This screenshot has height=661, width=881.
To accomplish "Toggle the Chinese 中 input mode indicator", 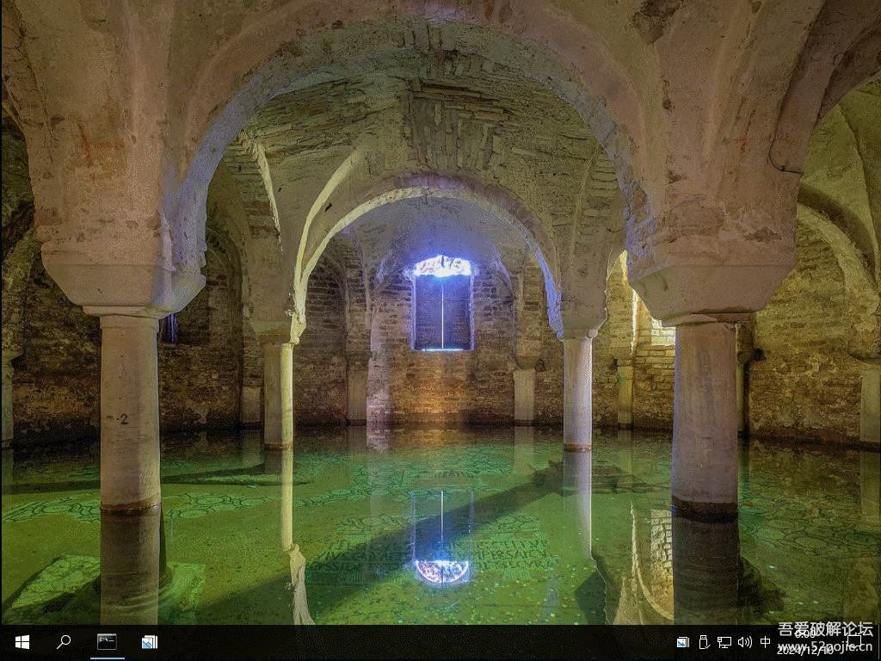I will (765, 642).
